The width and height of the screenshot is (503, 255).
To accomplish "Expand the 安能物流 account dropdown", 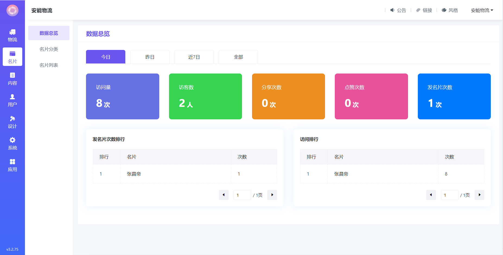I will click(482, 10).
